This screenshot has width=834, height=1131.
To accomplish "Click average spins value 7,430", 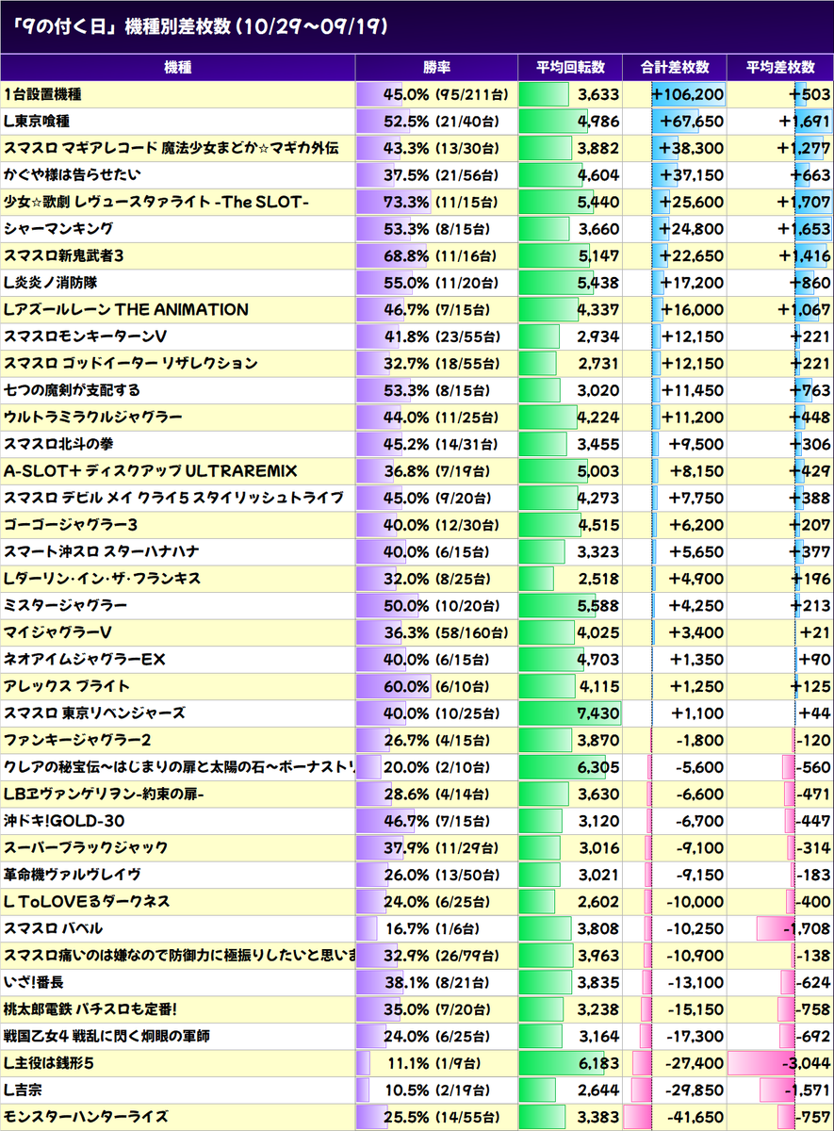I will [570, 713].
